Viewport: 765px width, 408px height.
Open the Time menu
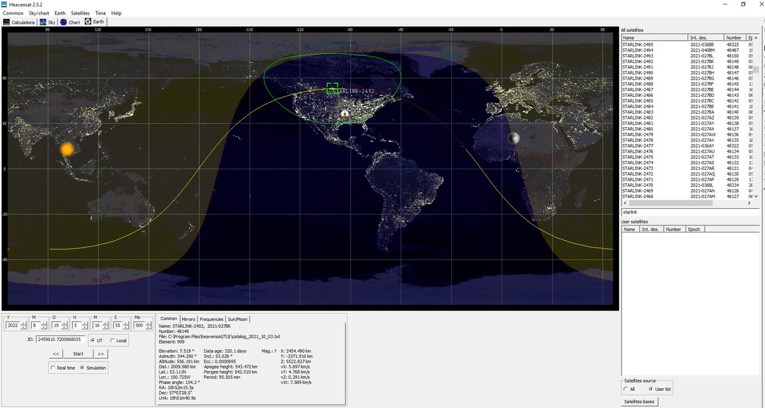[101, 13]
